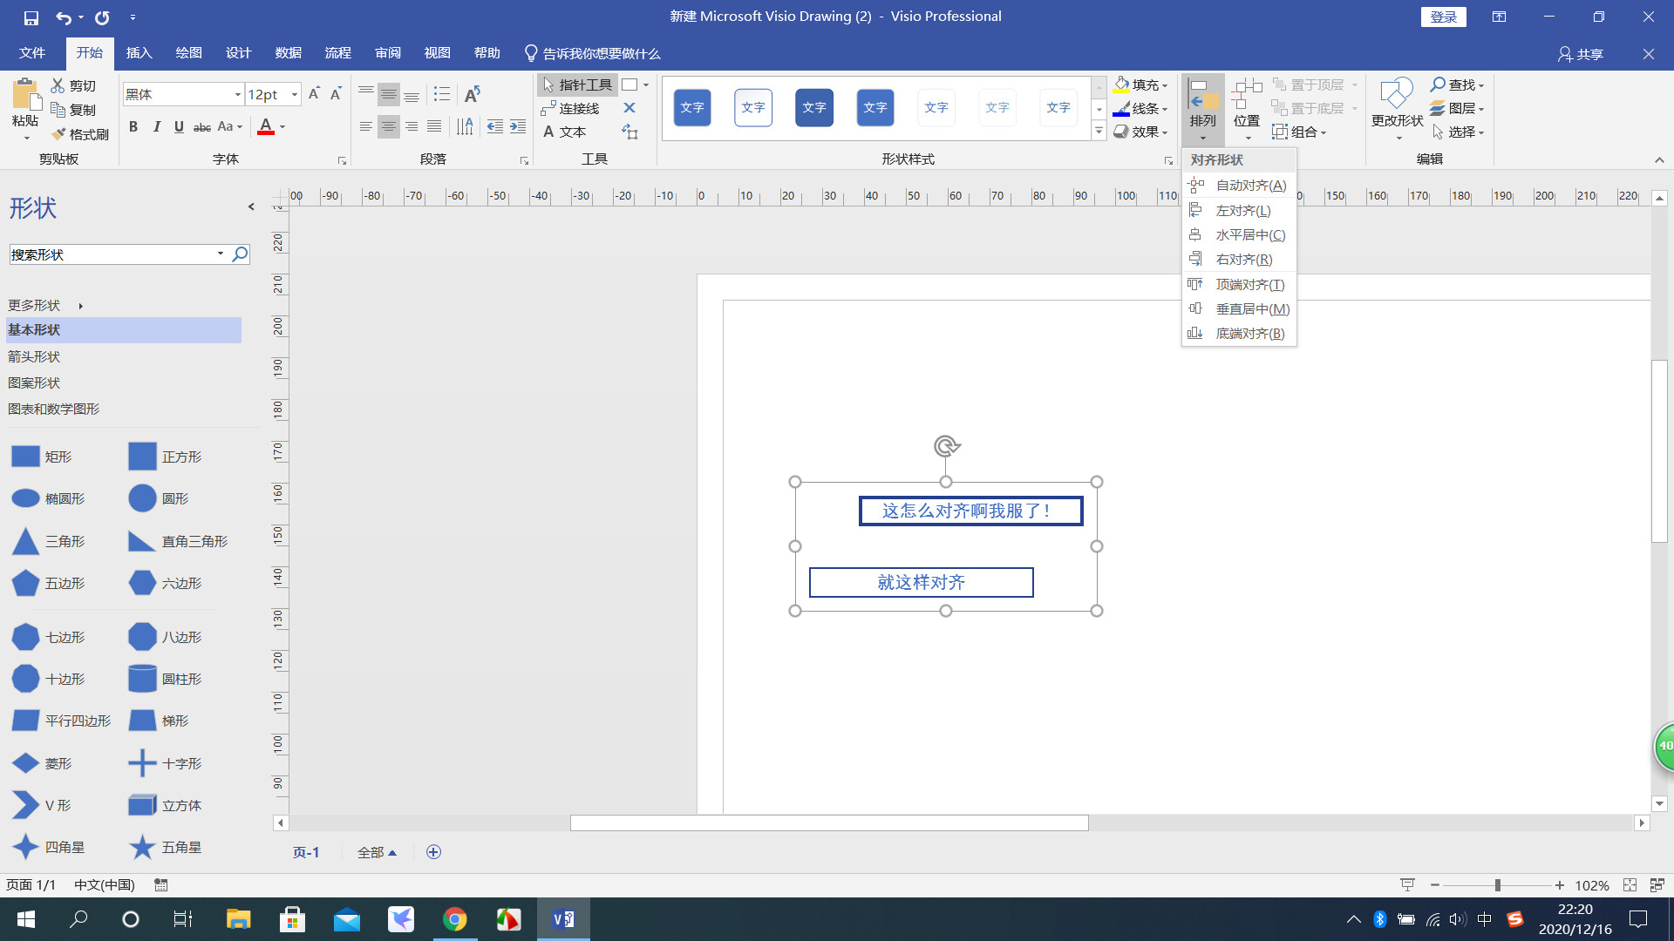Click the search shapes magnifier icon
Viewport: 1674px width, 941px height.
pyautogui.click(x=240, y=254)
